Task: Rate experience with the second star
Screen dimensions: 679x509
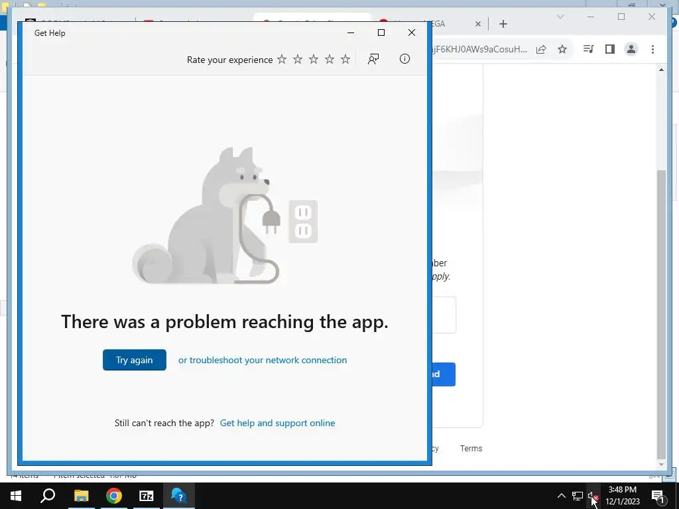Action: click(x=298, y=59)
